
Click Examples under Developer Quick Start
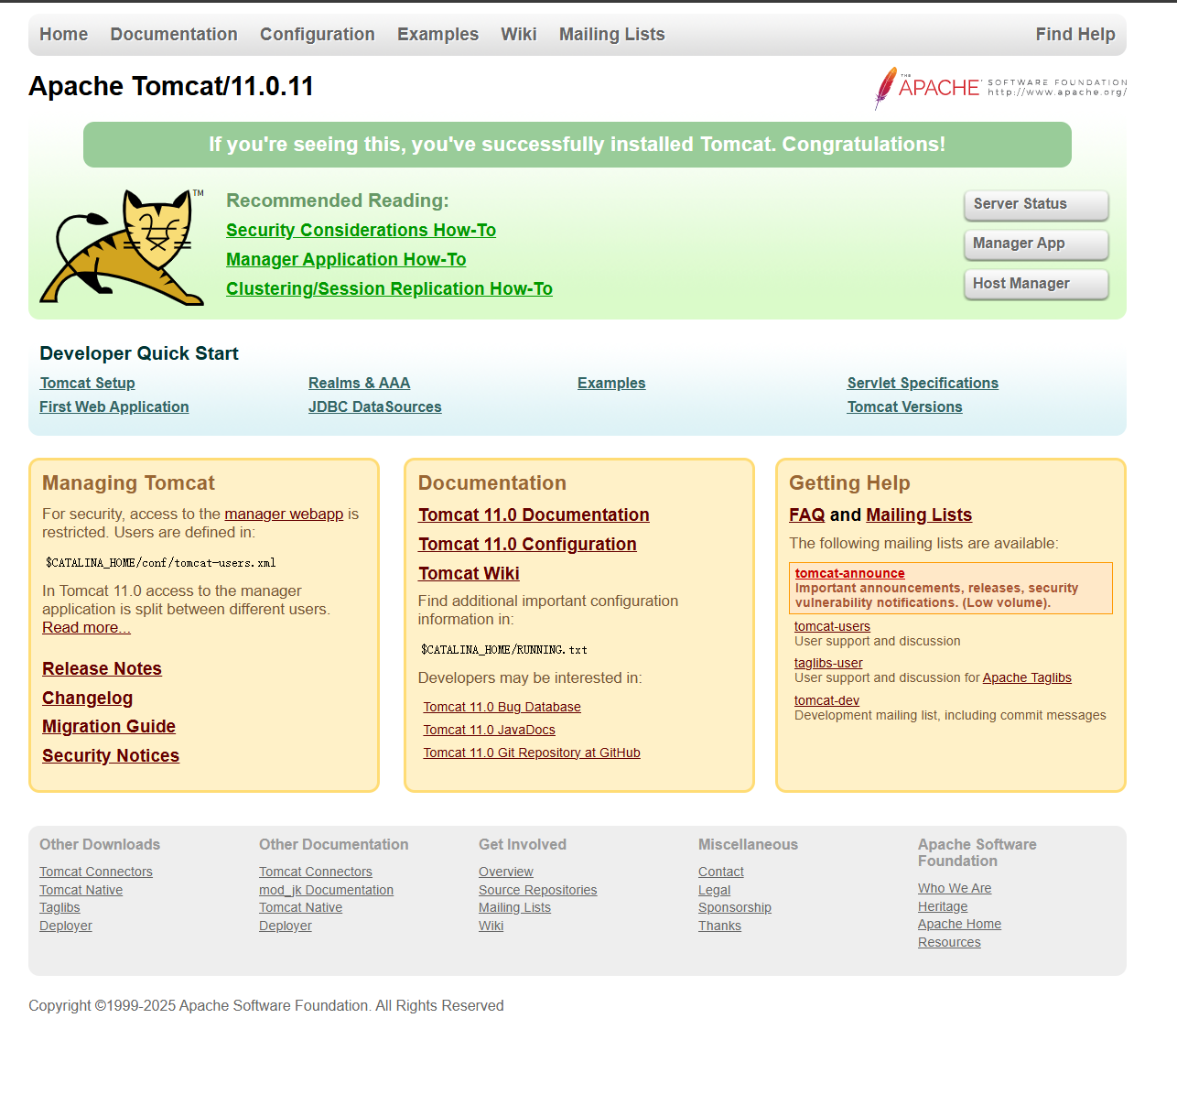(611, 383)
